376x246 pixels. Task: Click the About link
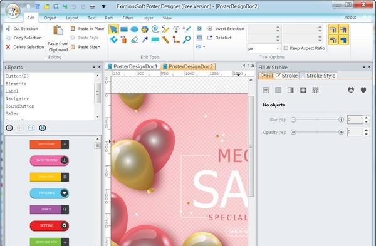click(x=350, y=18)
